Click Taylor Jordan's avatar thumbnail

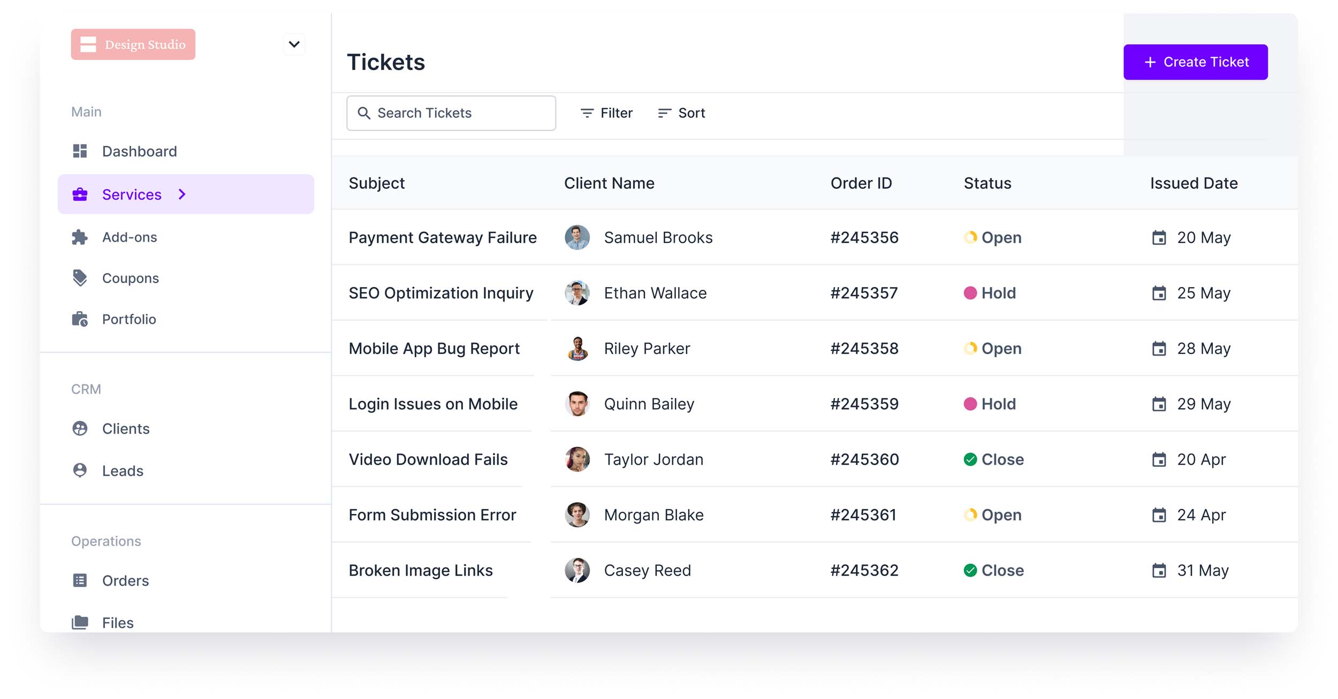click(x=577, y=459)
